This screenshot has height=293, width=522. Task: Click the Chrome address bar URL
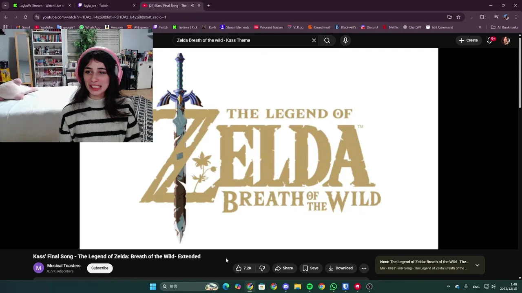coord(104,17)
